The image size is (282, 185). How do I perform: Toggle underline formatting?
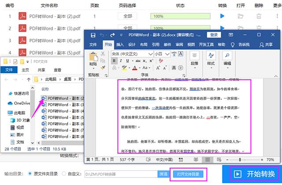coord(127,61)
